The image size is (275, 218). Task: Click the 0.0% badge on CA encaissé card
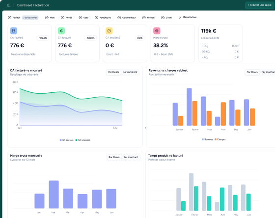coord(140,38)
